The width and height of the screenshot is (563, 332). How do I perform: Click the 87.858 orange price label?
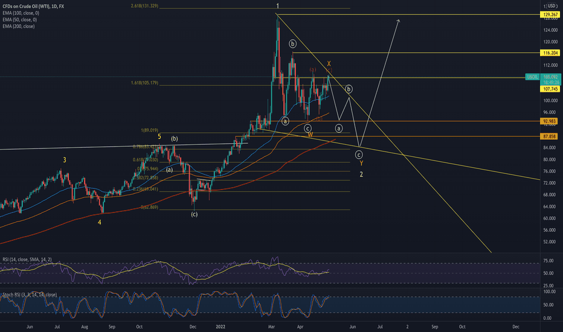550,136
